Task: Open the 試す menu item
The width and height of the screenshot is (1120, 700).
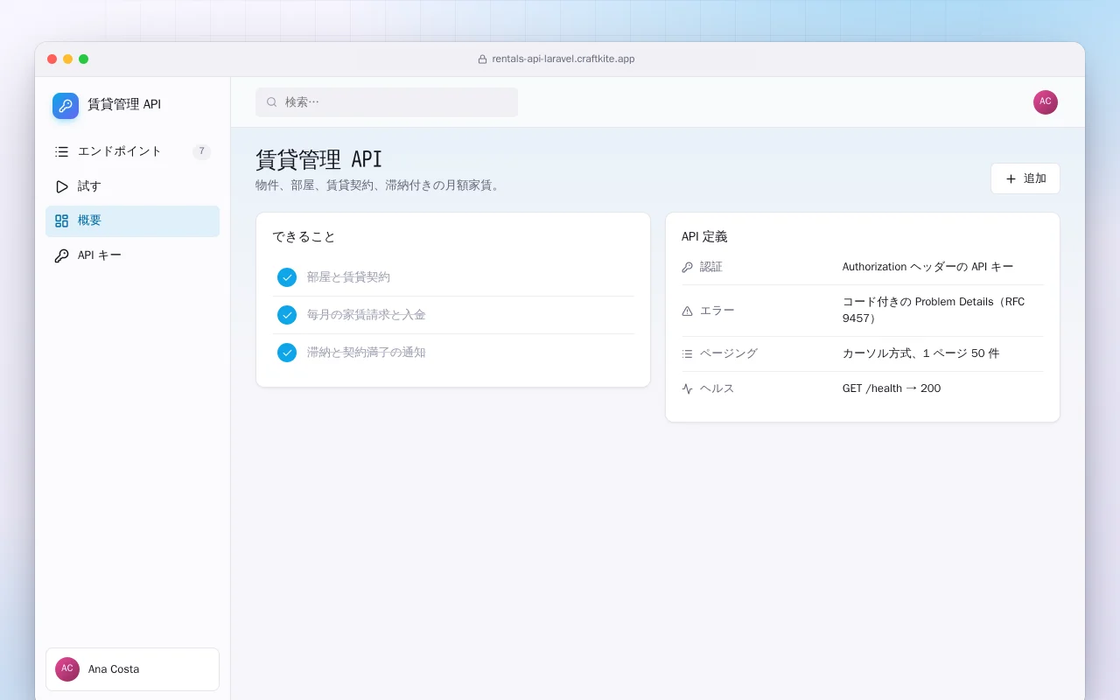Action: point(132,186)
